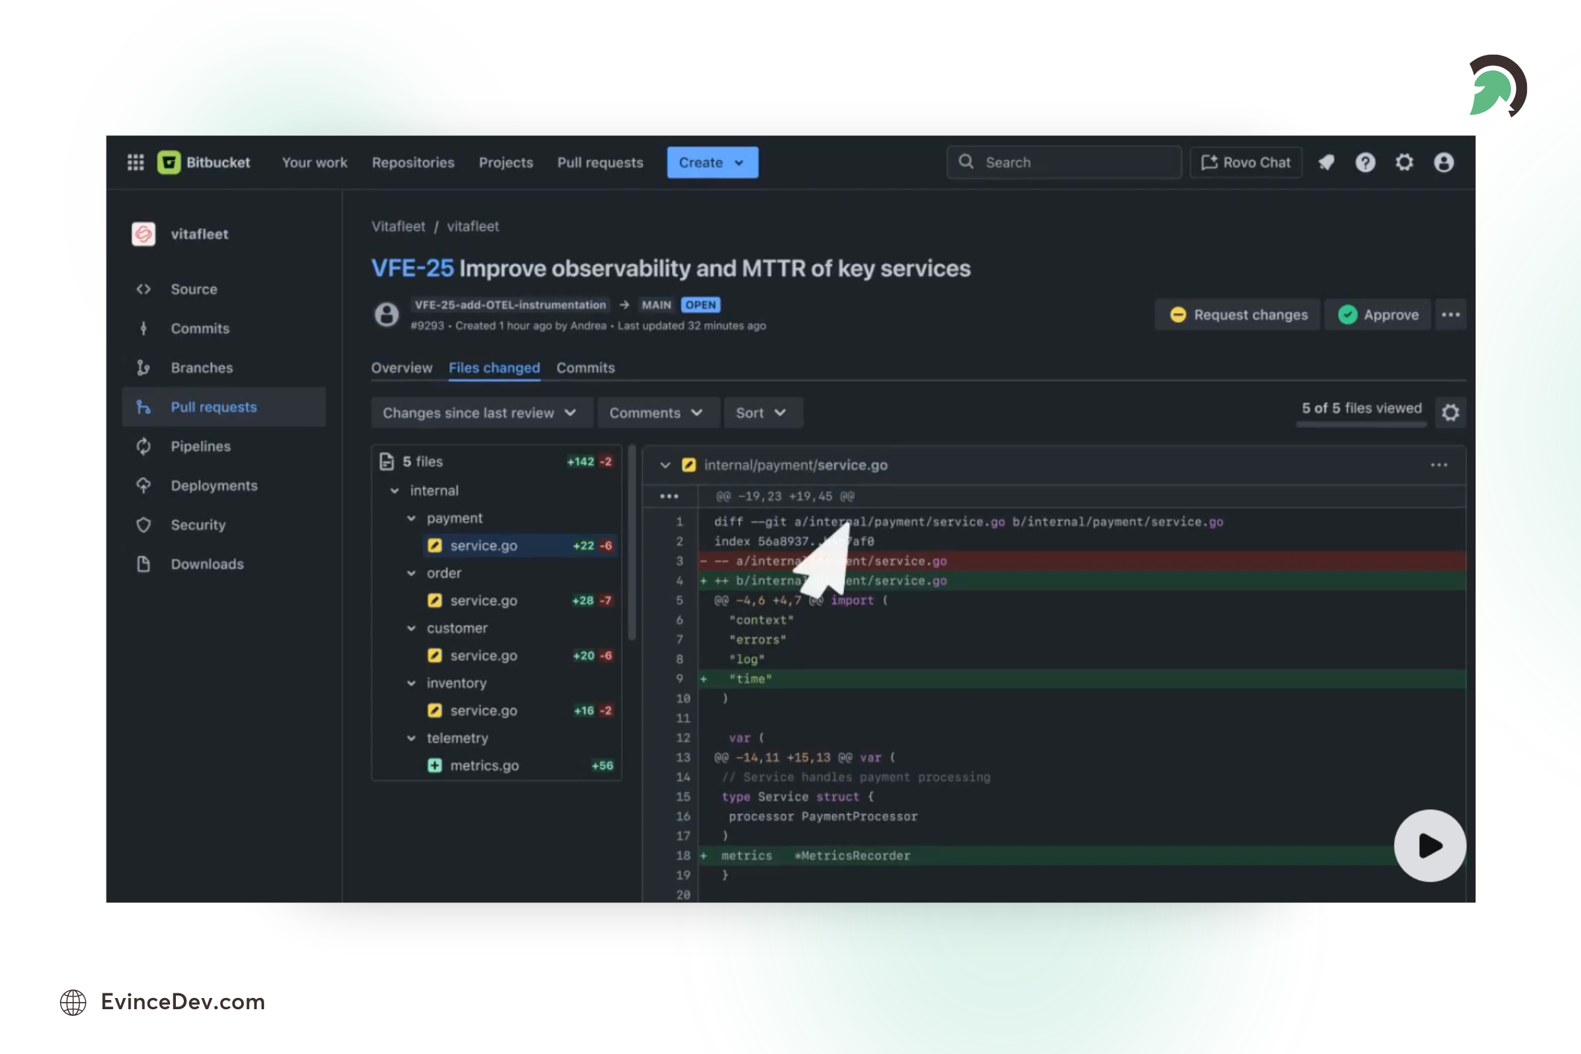1581x1054 pixels.
Task: Click the VFE-25-add-OTEL-instrumentation branch label
Action: pos(510,304)
